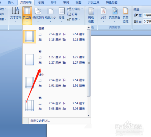Expand the 页面颜色 dropdown arrow

pos(114,21)
